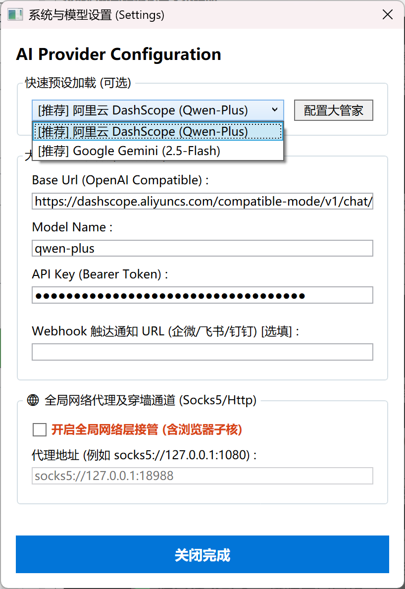The height and width of the screenshot is (589, 405).
Task: Click the 关闭完成 button
Action: click(202, 554)
